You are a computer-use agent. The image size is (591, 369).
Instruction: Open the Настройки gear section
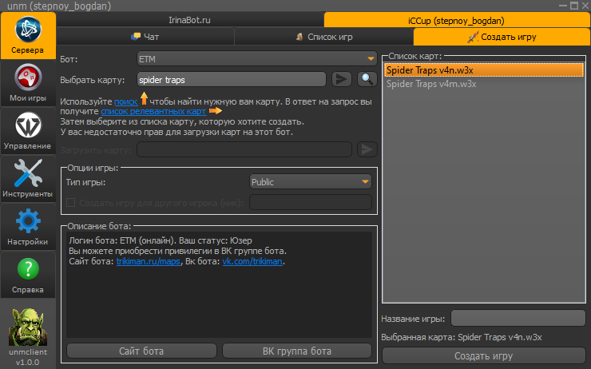click(28, 227)
